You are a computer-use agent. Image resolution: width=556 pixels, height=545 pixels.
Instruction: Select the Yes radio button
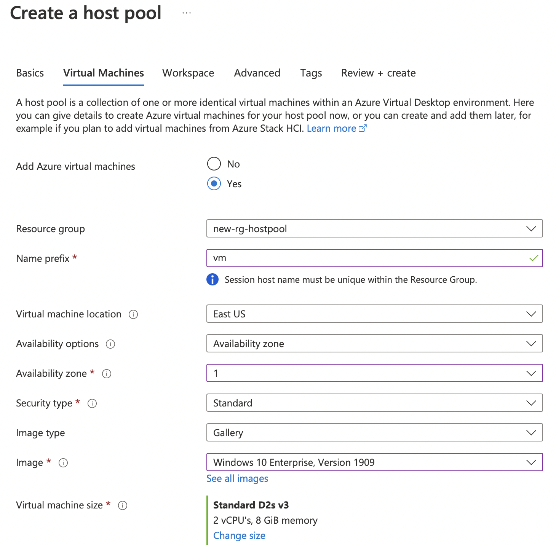214,184
